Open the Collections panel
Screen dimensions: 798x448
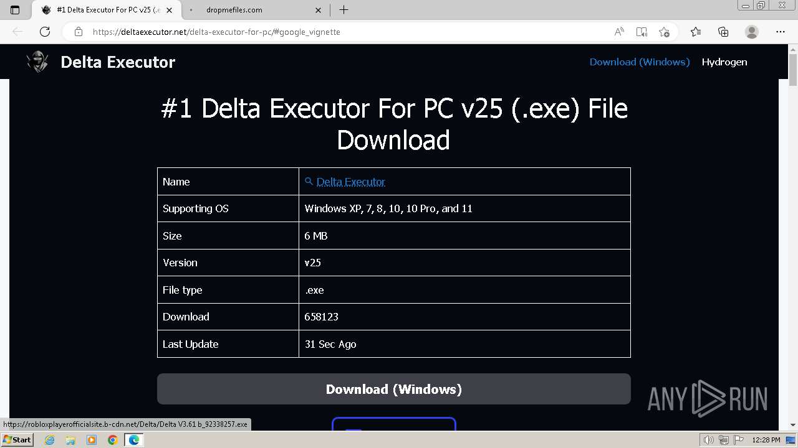[723, 32]
